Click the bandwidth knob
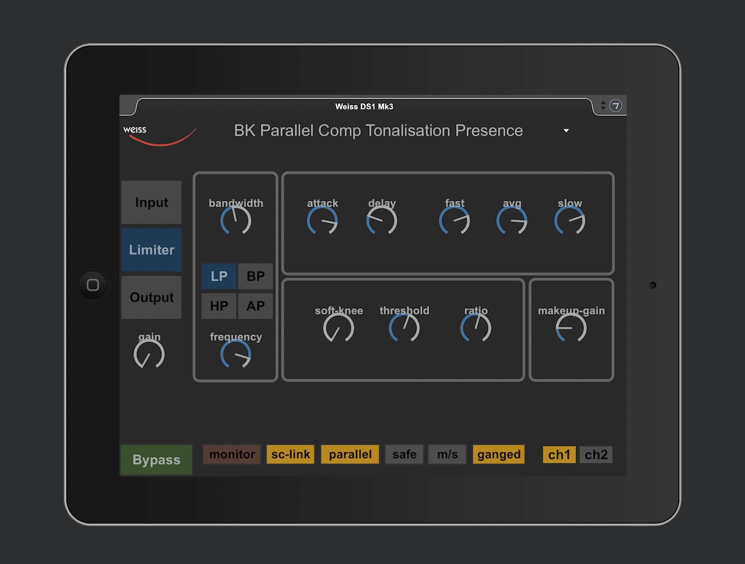745x564 pixels. click(236, 221)
